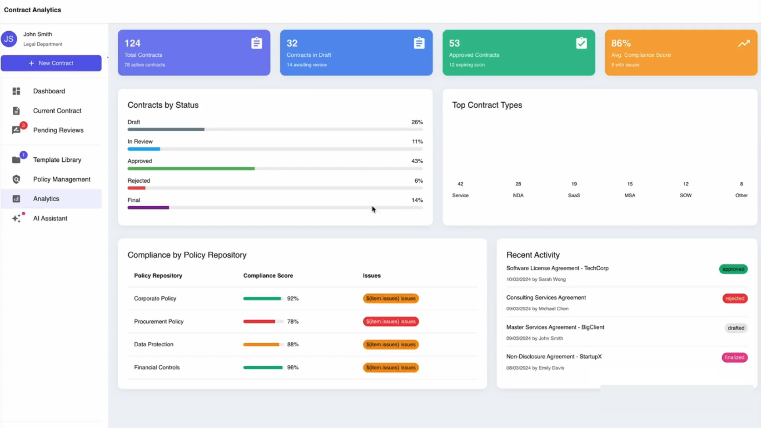Click the AI Assistant sparkle icon

click(16, 218)
